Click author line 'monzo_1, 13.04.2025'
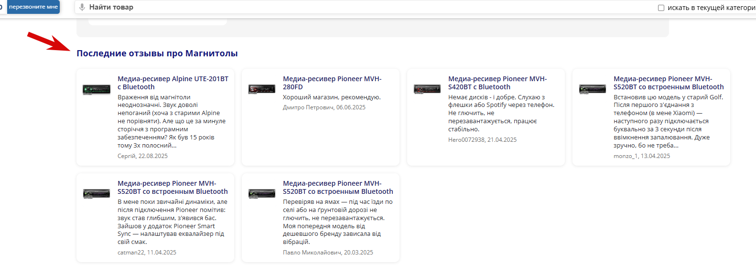756x275 pixels. point(642,156)
